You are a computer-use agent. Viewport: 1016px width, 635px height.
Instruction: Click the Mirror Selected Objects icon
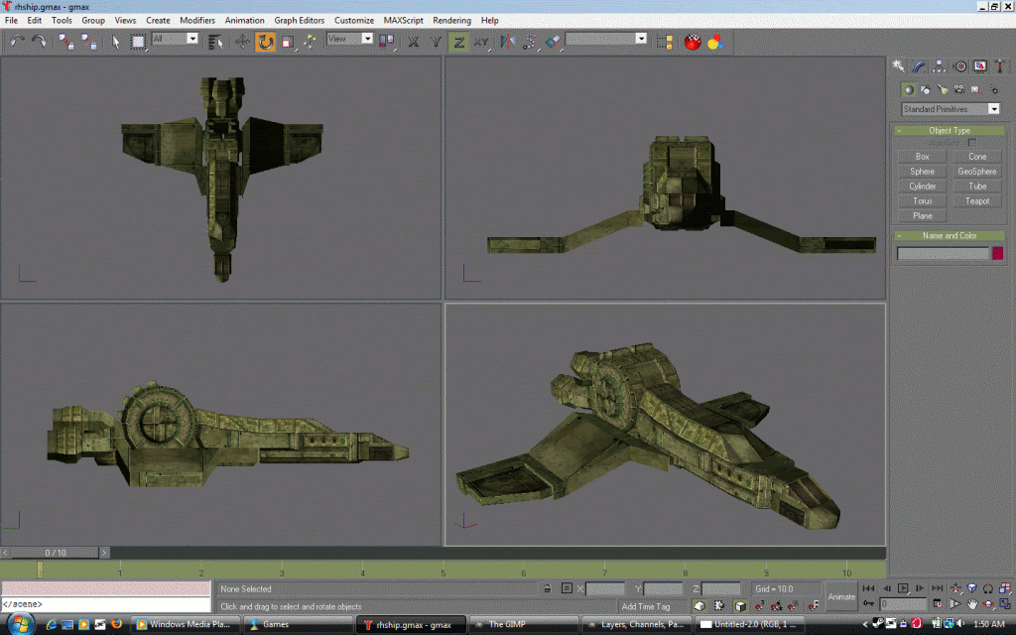507,41
